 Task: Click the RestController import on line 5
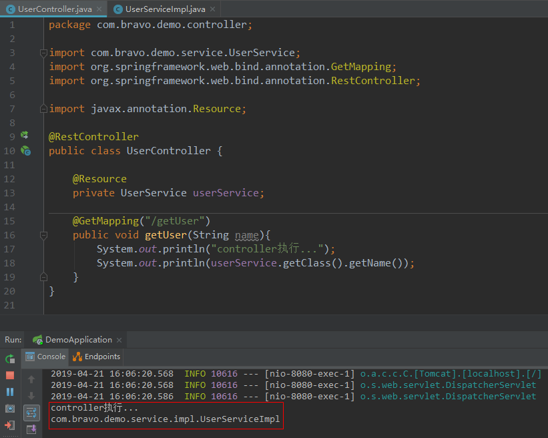(x=234, y=81)
